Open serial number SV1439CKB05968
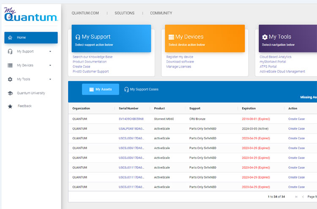This screenshot has height=209, width=317. point(131,119)
